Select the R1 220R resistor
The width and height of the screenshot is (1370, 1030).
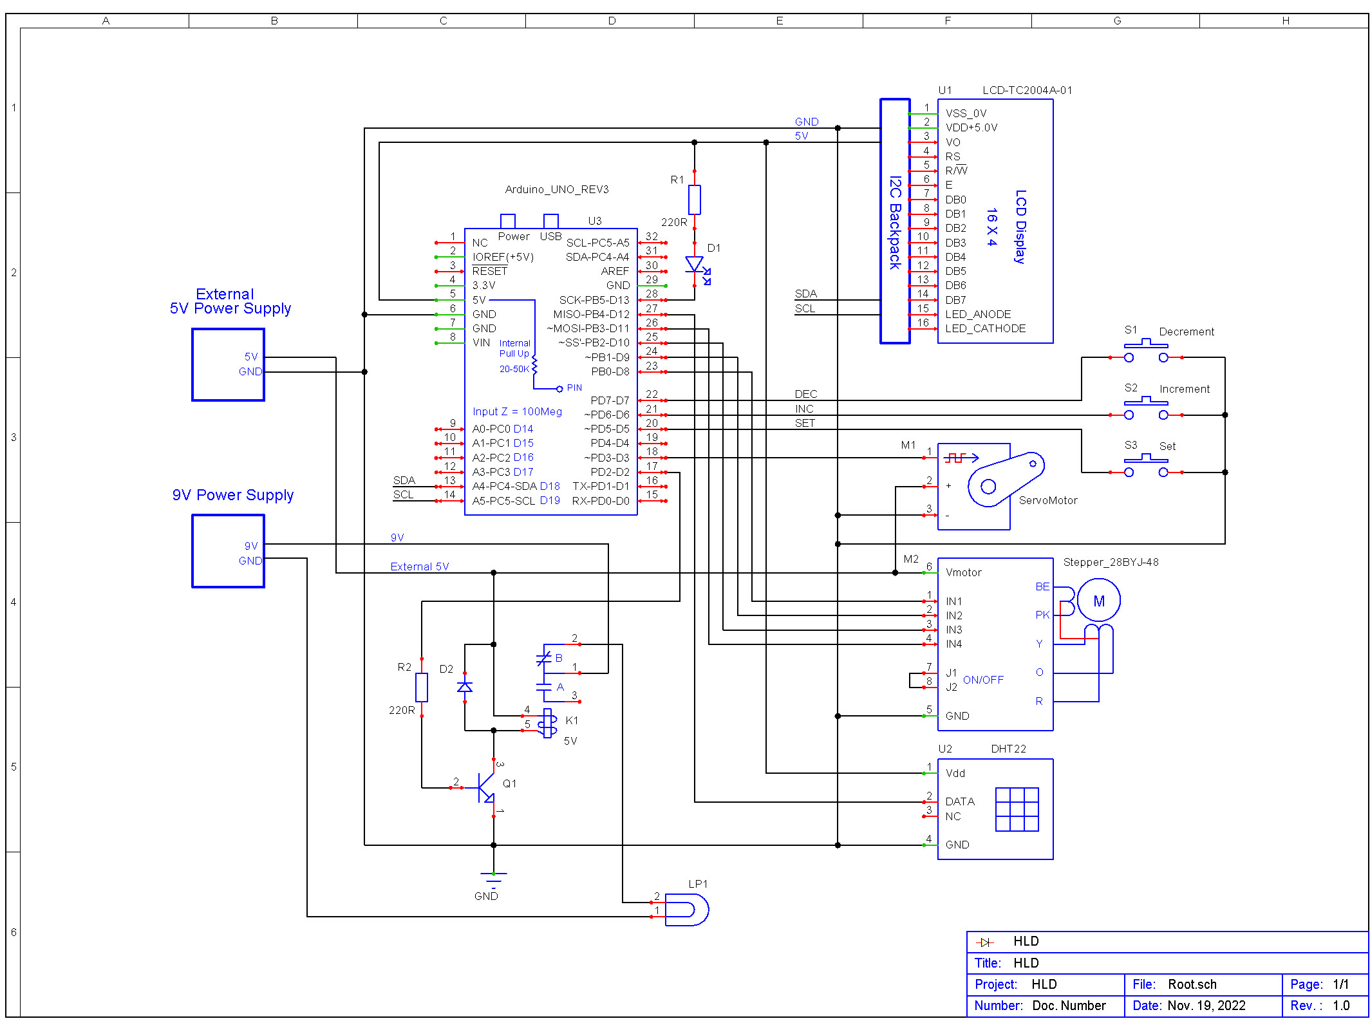pyautogui.click(x=695, y=200)
